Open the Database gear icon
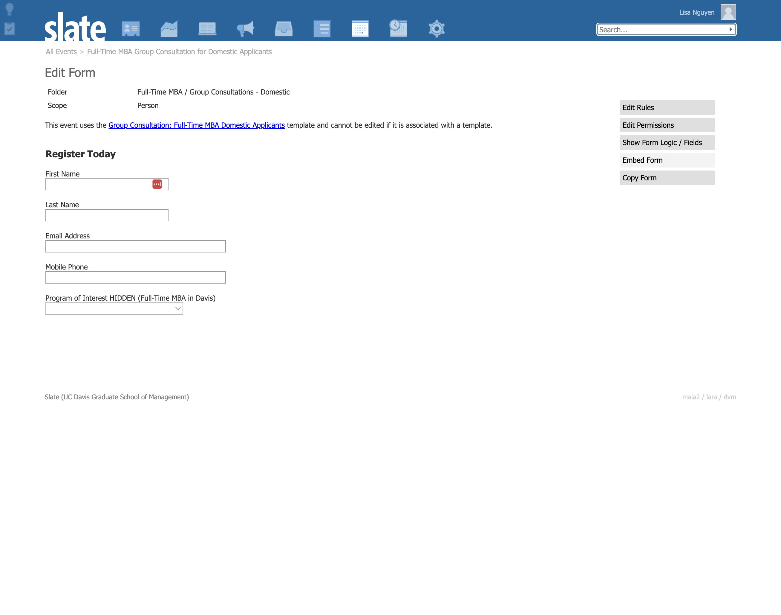Viewport: 781px width, 615px height. click(437, 29)
